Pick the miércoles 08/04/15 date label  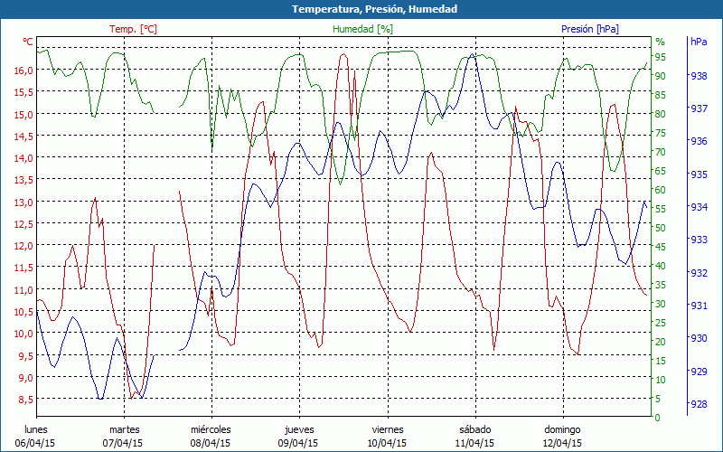[x=211, y=437]
